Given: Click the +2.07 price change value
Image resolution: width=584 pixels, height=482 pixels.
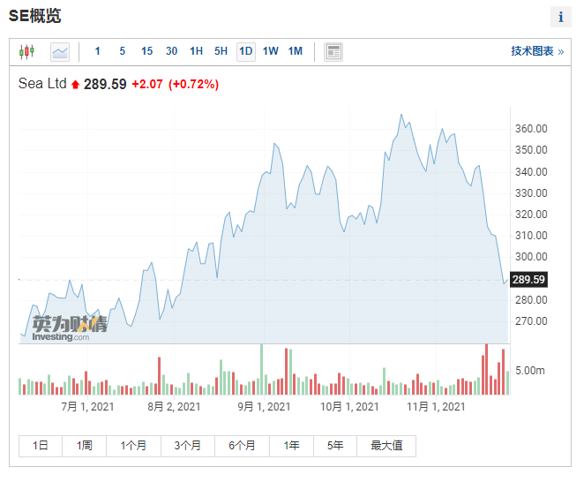Looking at the screenshot, I should [x=147, y=84].
